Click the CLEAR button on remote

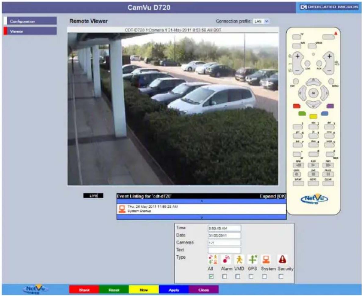click(x=328, y=183)
